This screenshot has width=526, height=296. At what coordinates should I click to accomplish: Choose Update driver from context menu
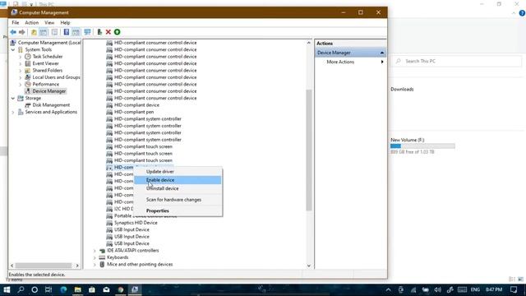178,172
